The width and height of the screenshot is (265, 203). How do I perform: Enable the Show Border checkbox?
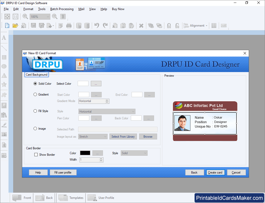[x=36, y=155]
